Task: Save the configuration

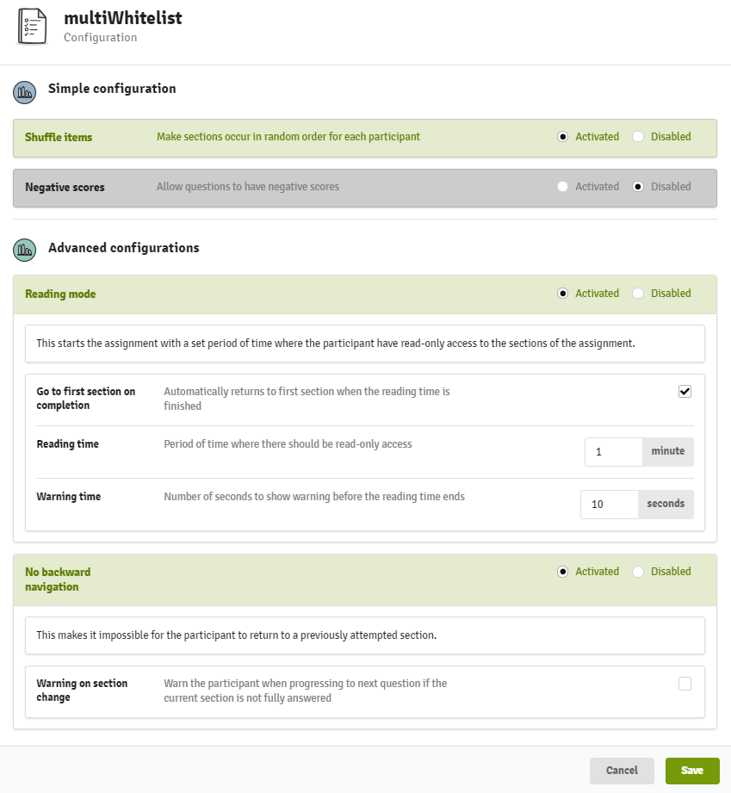Action: pos(692,771)
